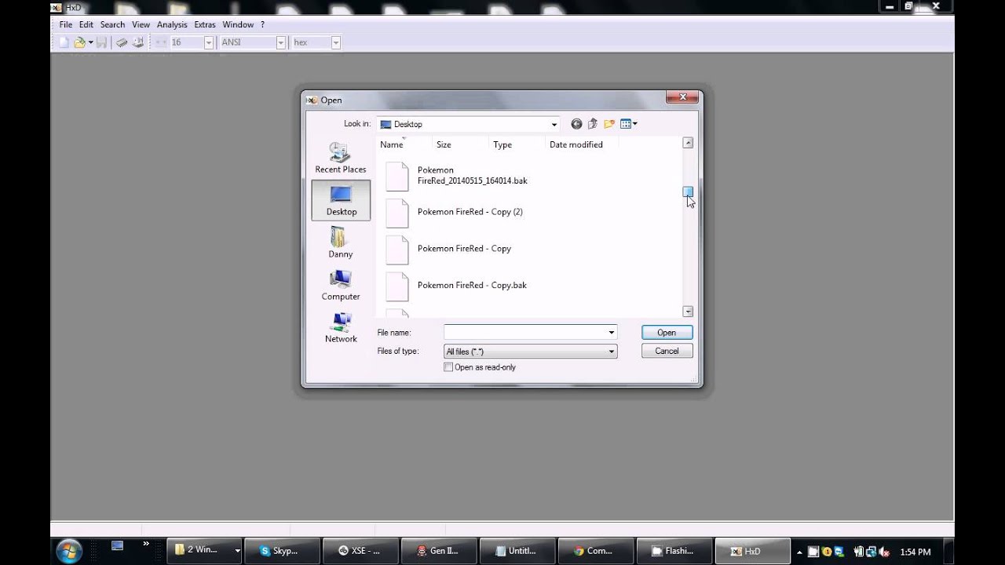Click the Create new folder icon
Image resolution: width=1005 pixels, height=565 pixels.
(609, 124)
